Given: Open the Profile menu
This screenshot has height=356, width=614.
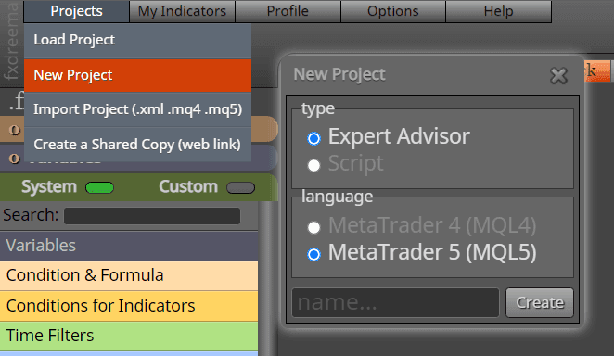Looking at the screenshot, I should 288,11.
